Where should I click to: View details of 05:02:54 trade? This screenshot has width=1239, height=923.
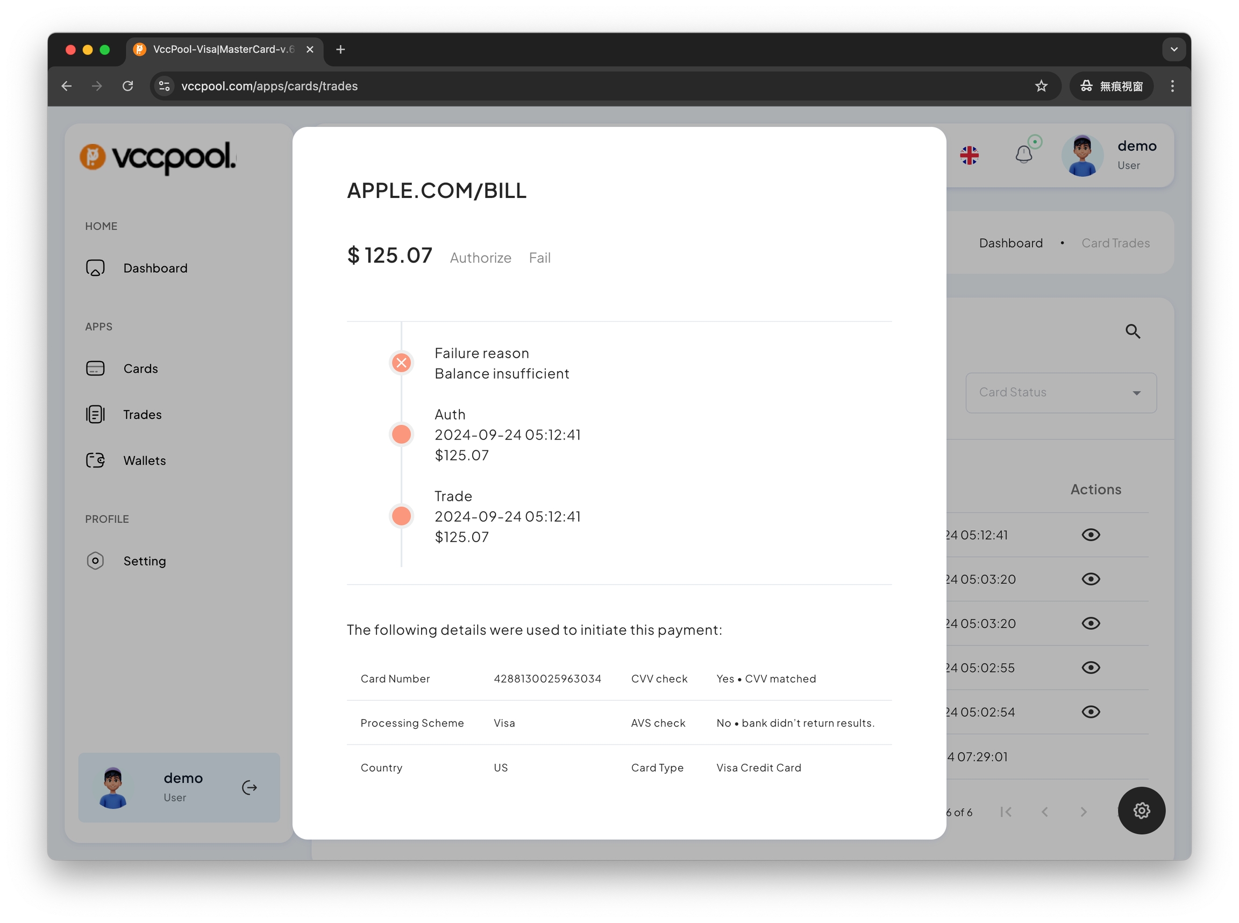click(x=1091, y=712)
